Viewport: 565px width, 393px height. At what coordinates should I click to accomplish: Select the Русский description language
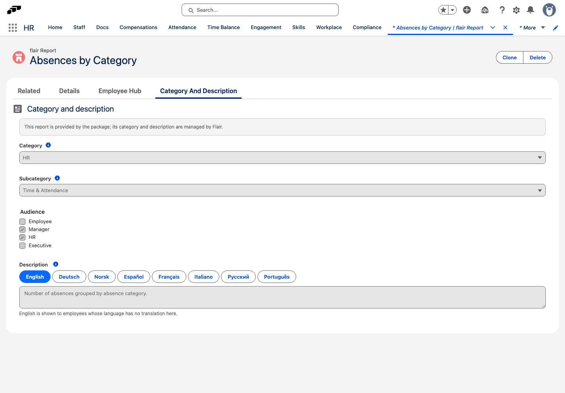click(x=239, y=277)
